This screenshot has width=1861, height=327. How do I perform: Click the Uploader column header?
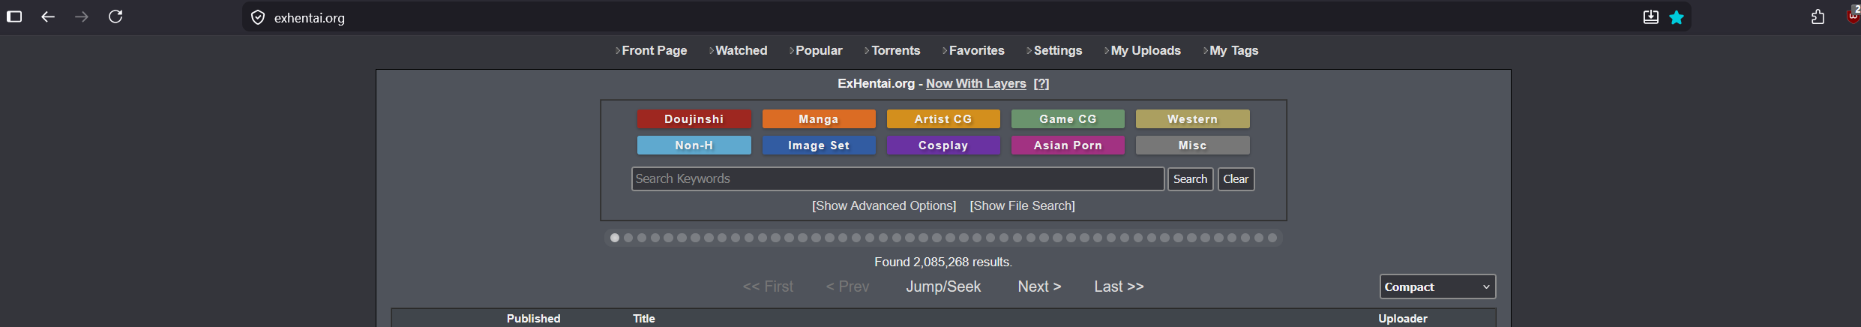tap(1402, 319)
